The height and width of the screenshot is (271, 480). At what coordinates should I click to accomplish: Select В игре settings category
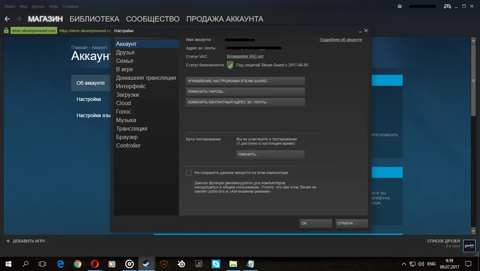pos(146,69)
